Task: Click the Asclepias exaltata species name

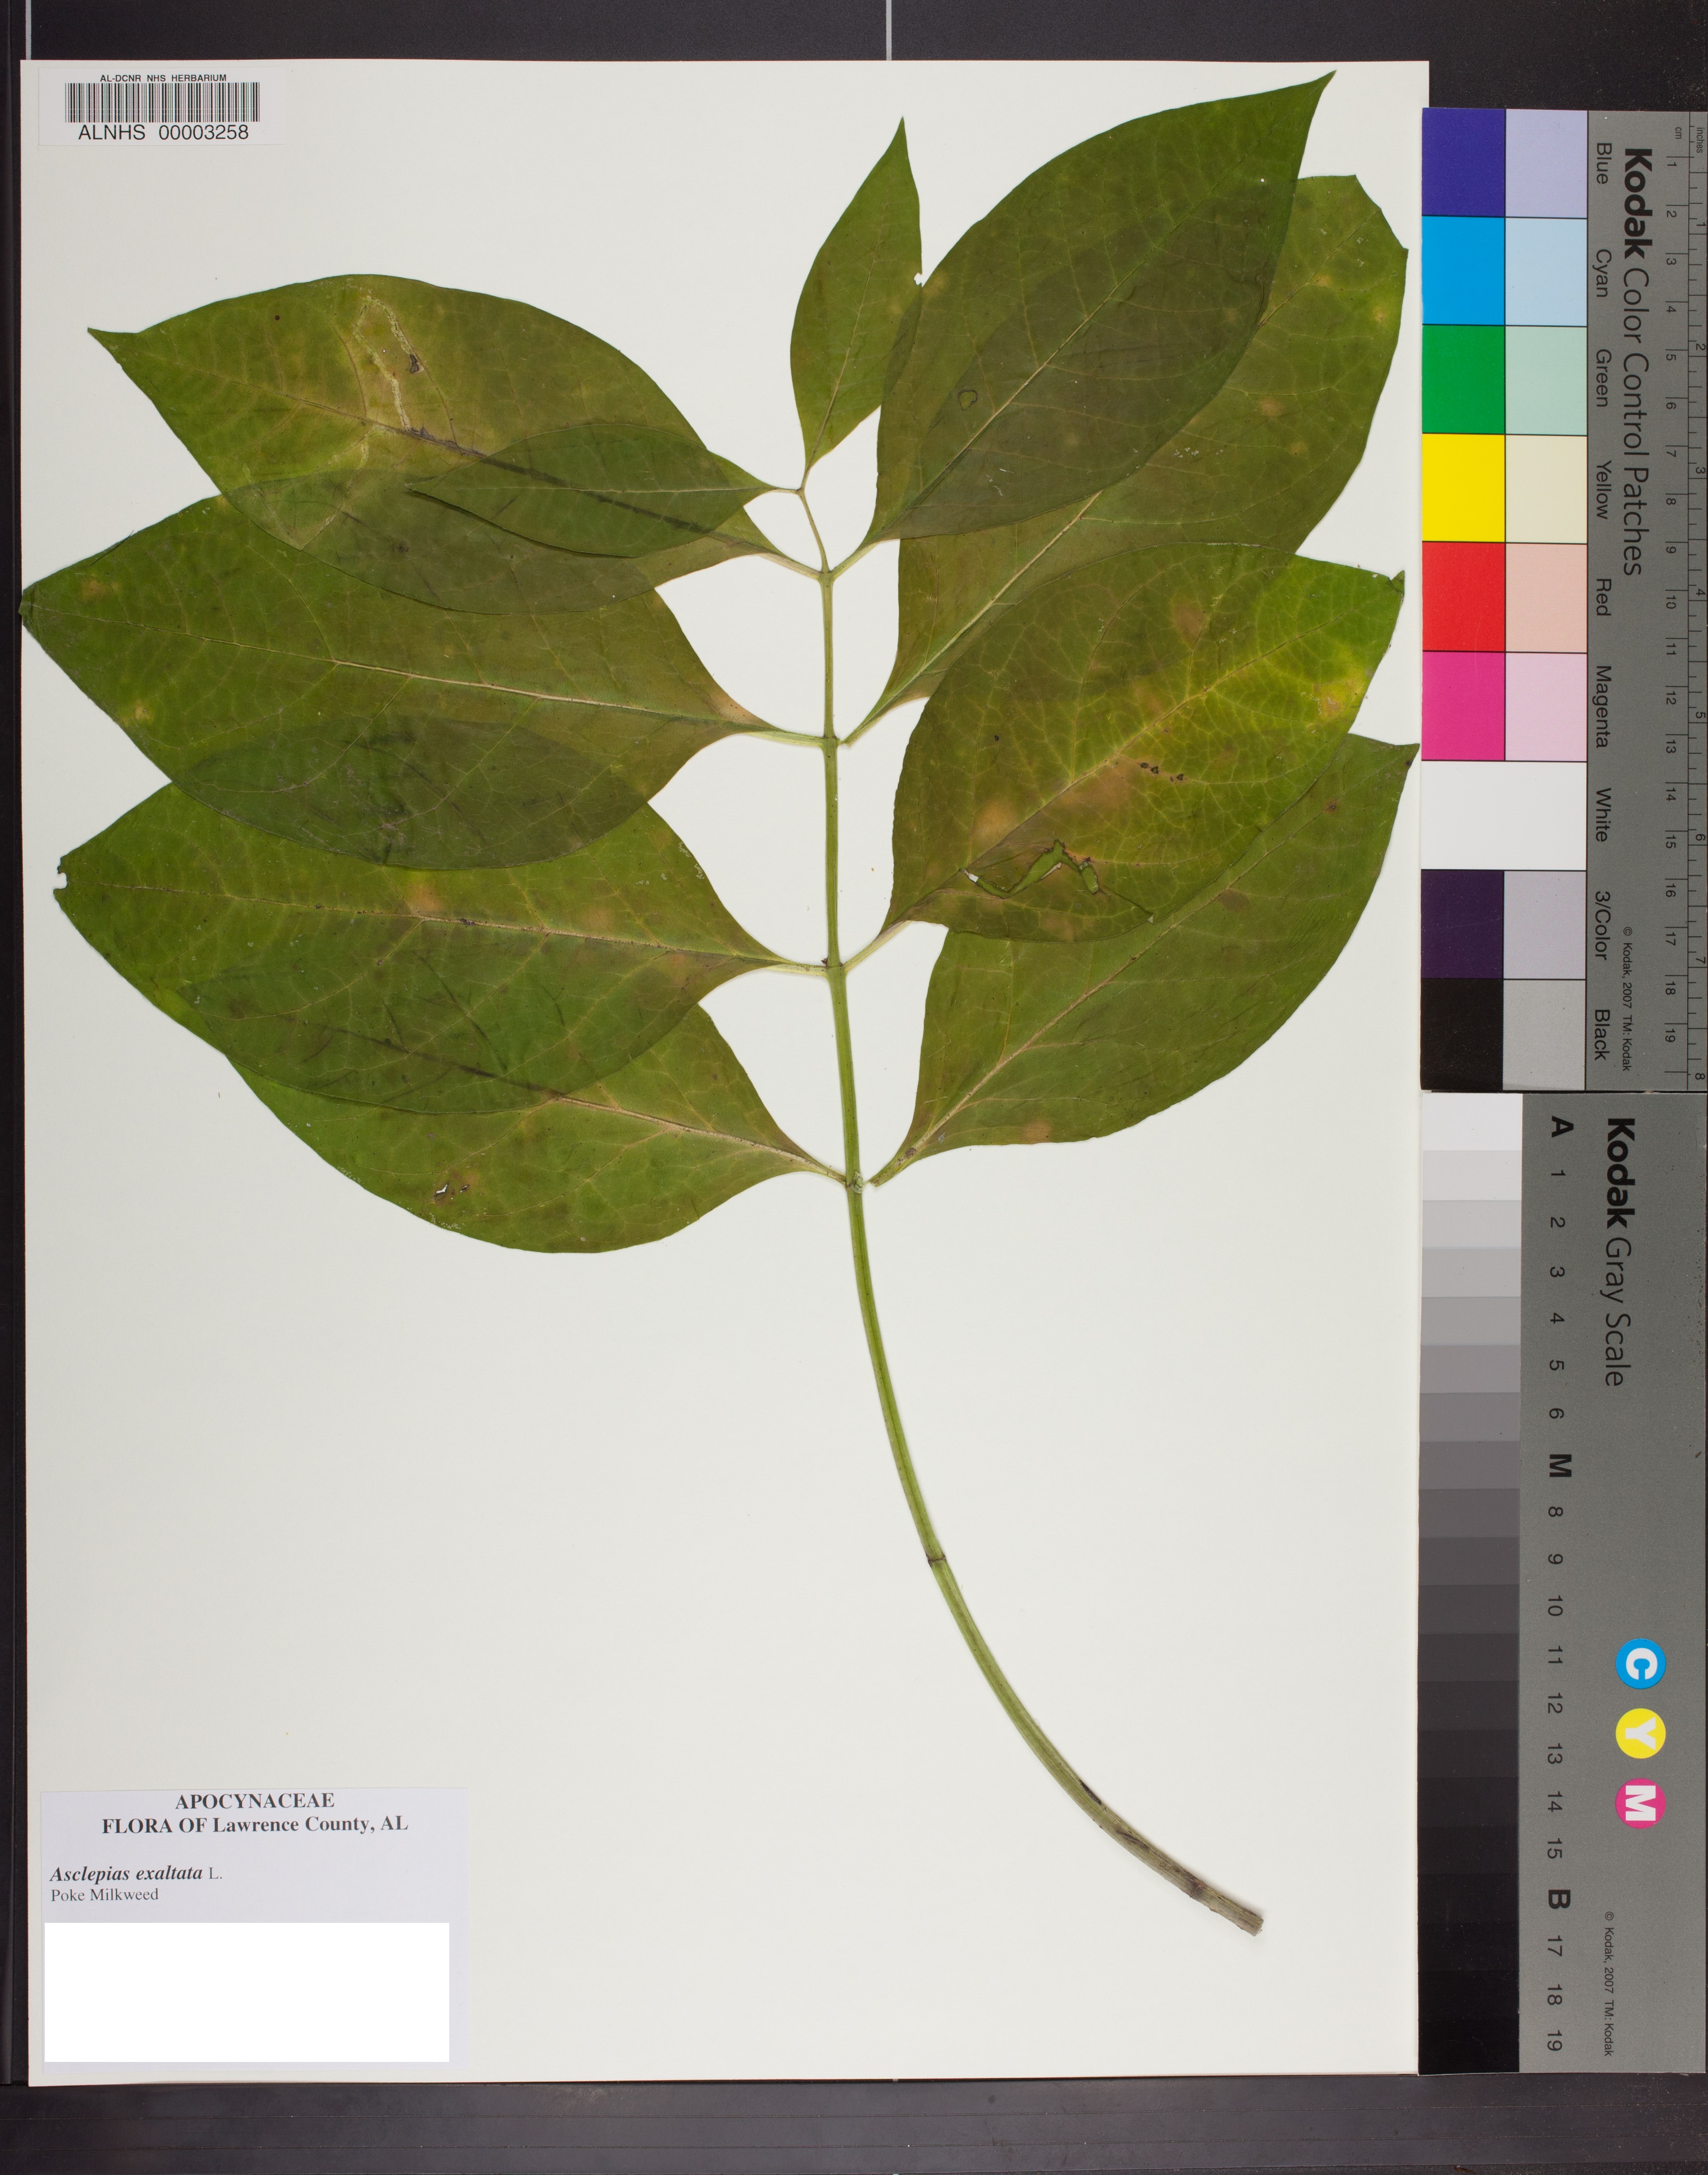Action: click(126, 1873)
